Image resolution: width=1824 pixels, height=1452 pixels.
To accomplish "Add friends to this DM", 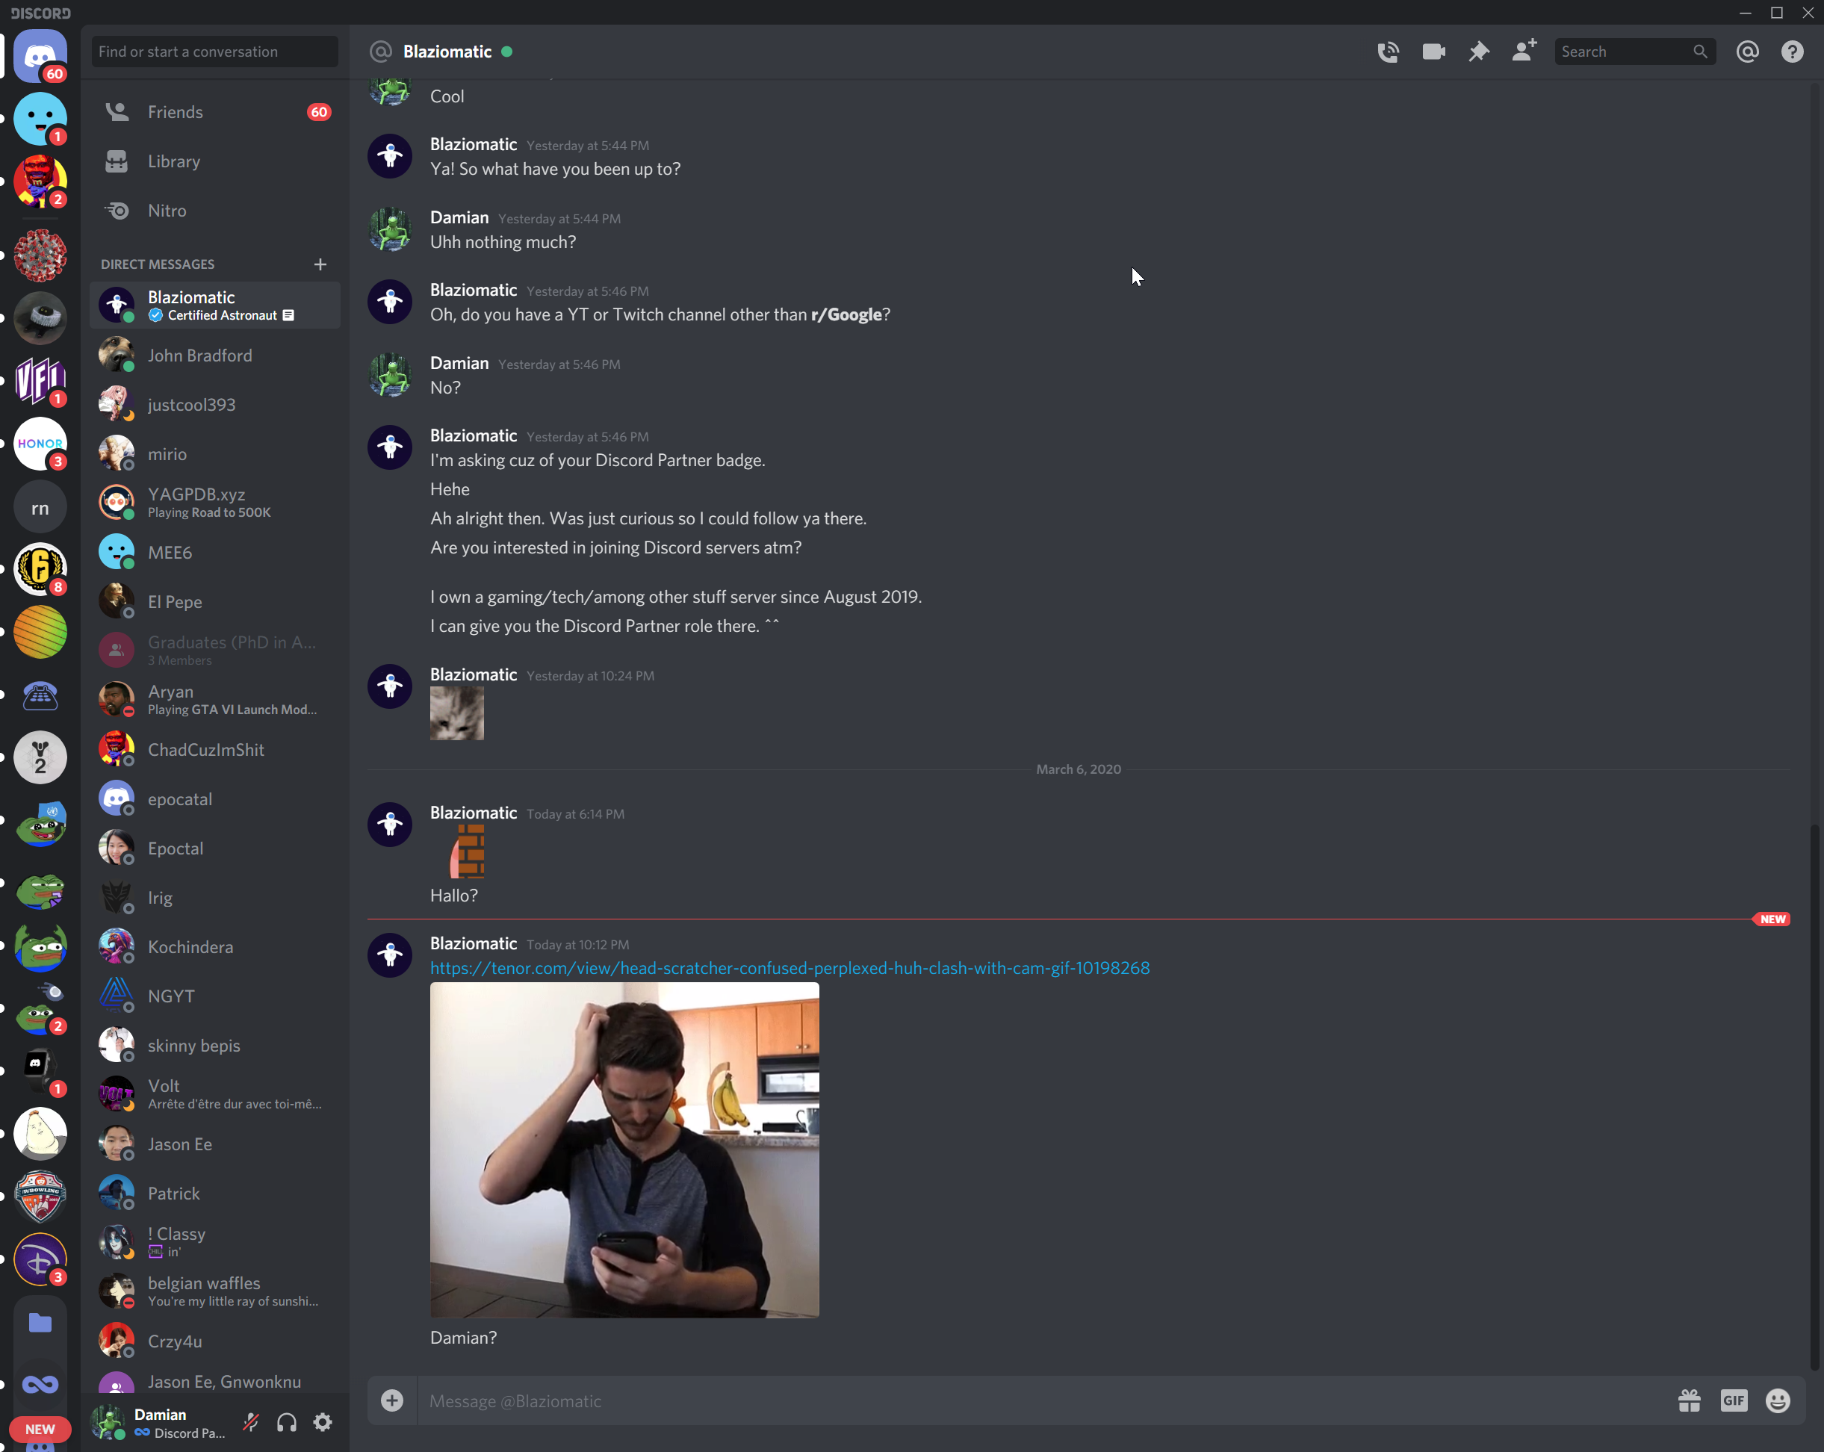I will pyautogui.click(x=1524, y=52).
